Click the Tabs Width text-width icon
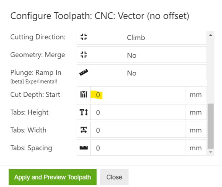222x187 pixels. pyautogui.click(x=84, y=130)
